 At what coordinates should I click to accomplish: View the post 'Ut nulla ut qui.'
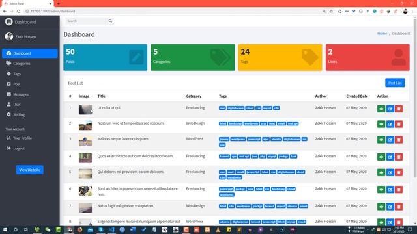pos(381,109)
